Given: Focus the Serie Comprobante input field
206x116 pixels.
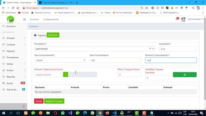Looking at the screenshot, I should (x=115, y=60).
